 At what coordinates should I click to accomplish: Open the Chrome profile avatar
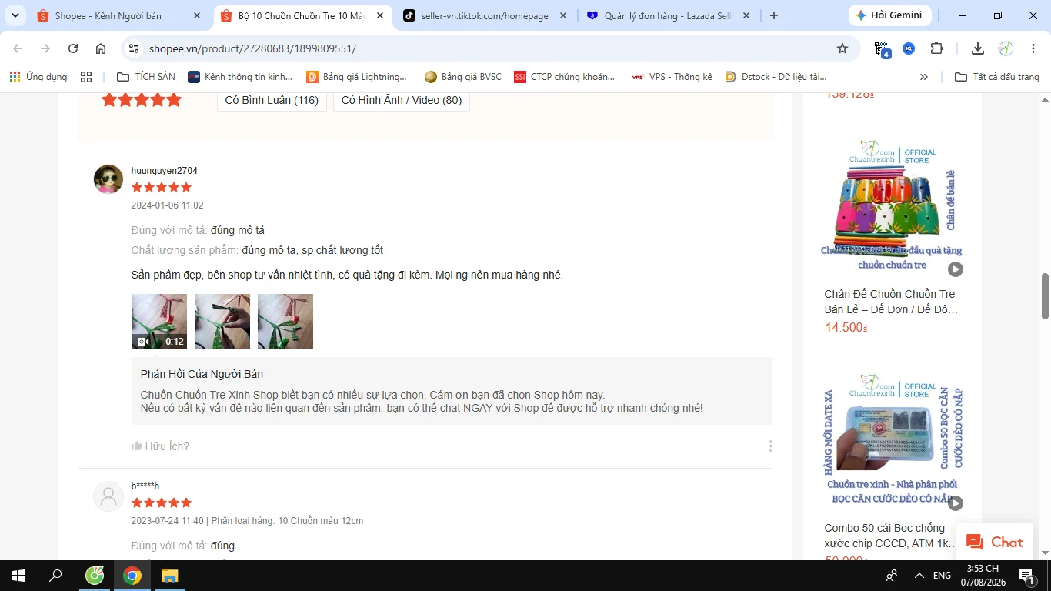point(1006,48)
